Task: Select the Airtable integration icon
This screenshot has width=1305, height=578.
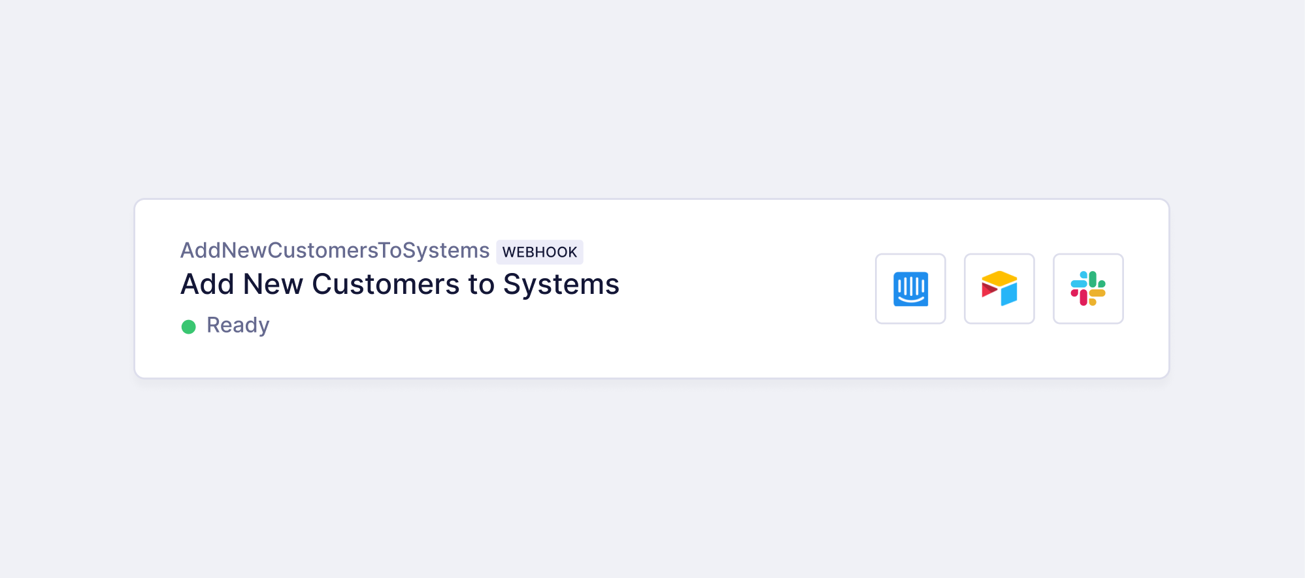Action: click(x=999, y=289)
